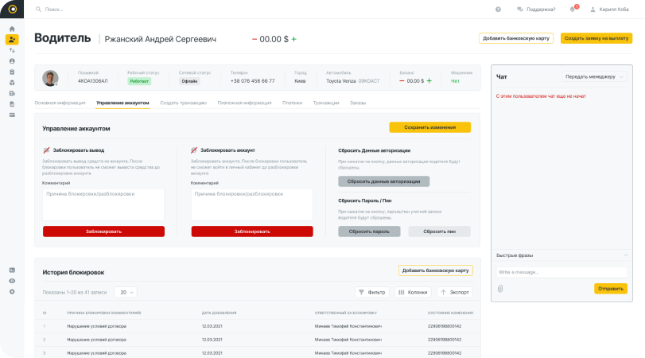Open the rows-per-page dropdown showing 20
This screenshot has width=645, height=358.
click(x=125, y=292)
